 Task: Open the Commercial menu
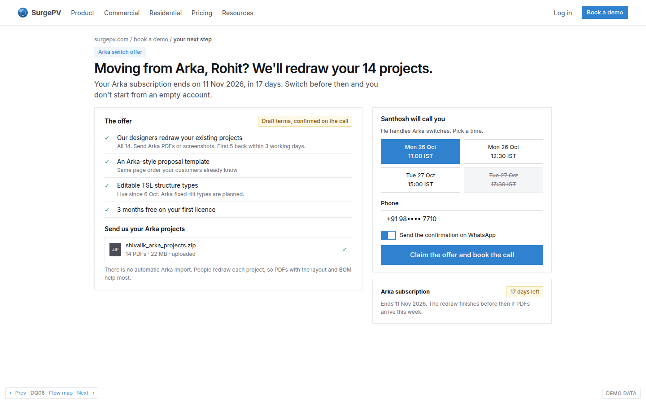click(122, 13)
